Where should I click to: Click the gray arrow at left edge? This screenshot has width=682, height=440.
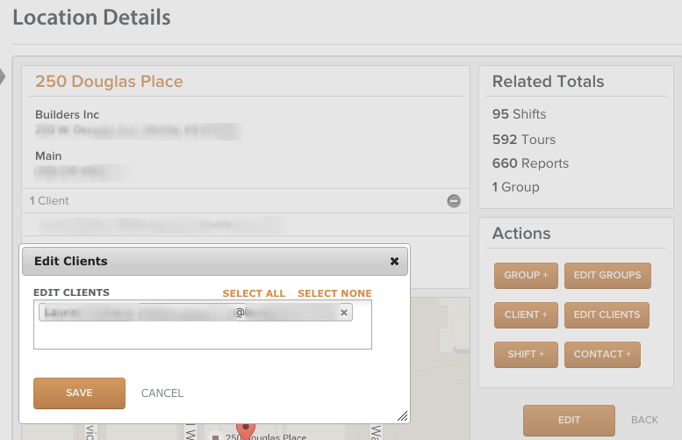[3, 76]
